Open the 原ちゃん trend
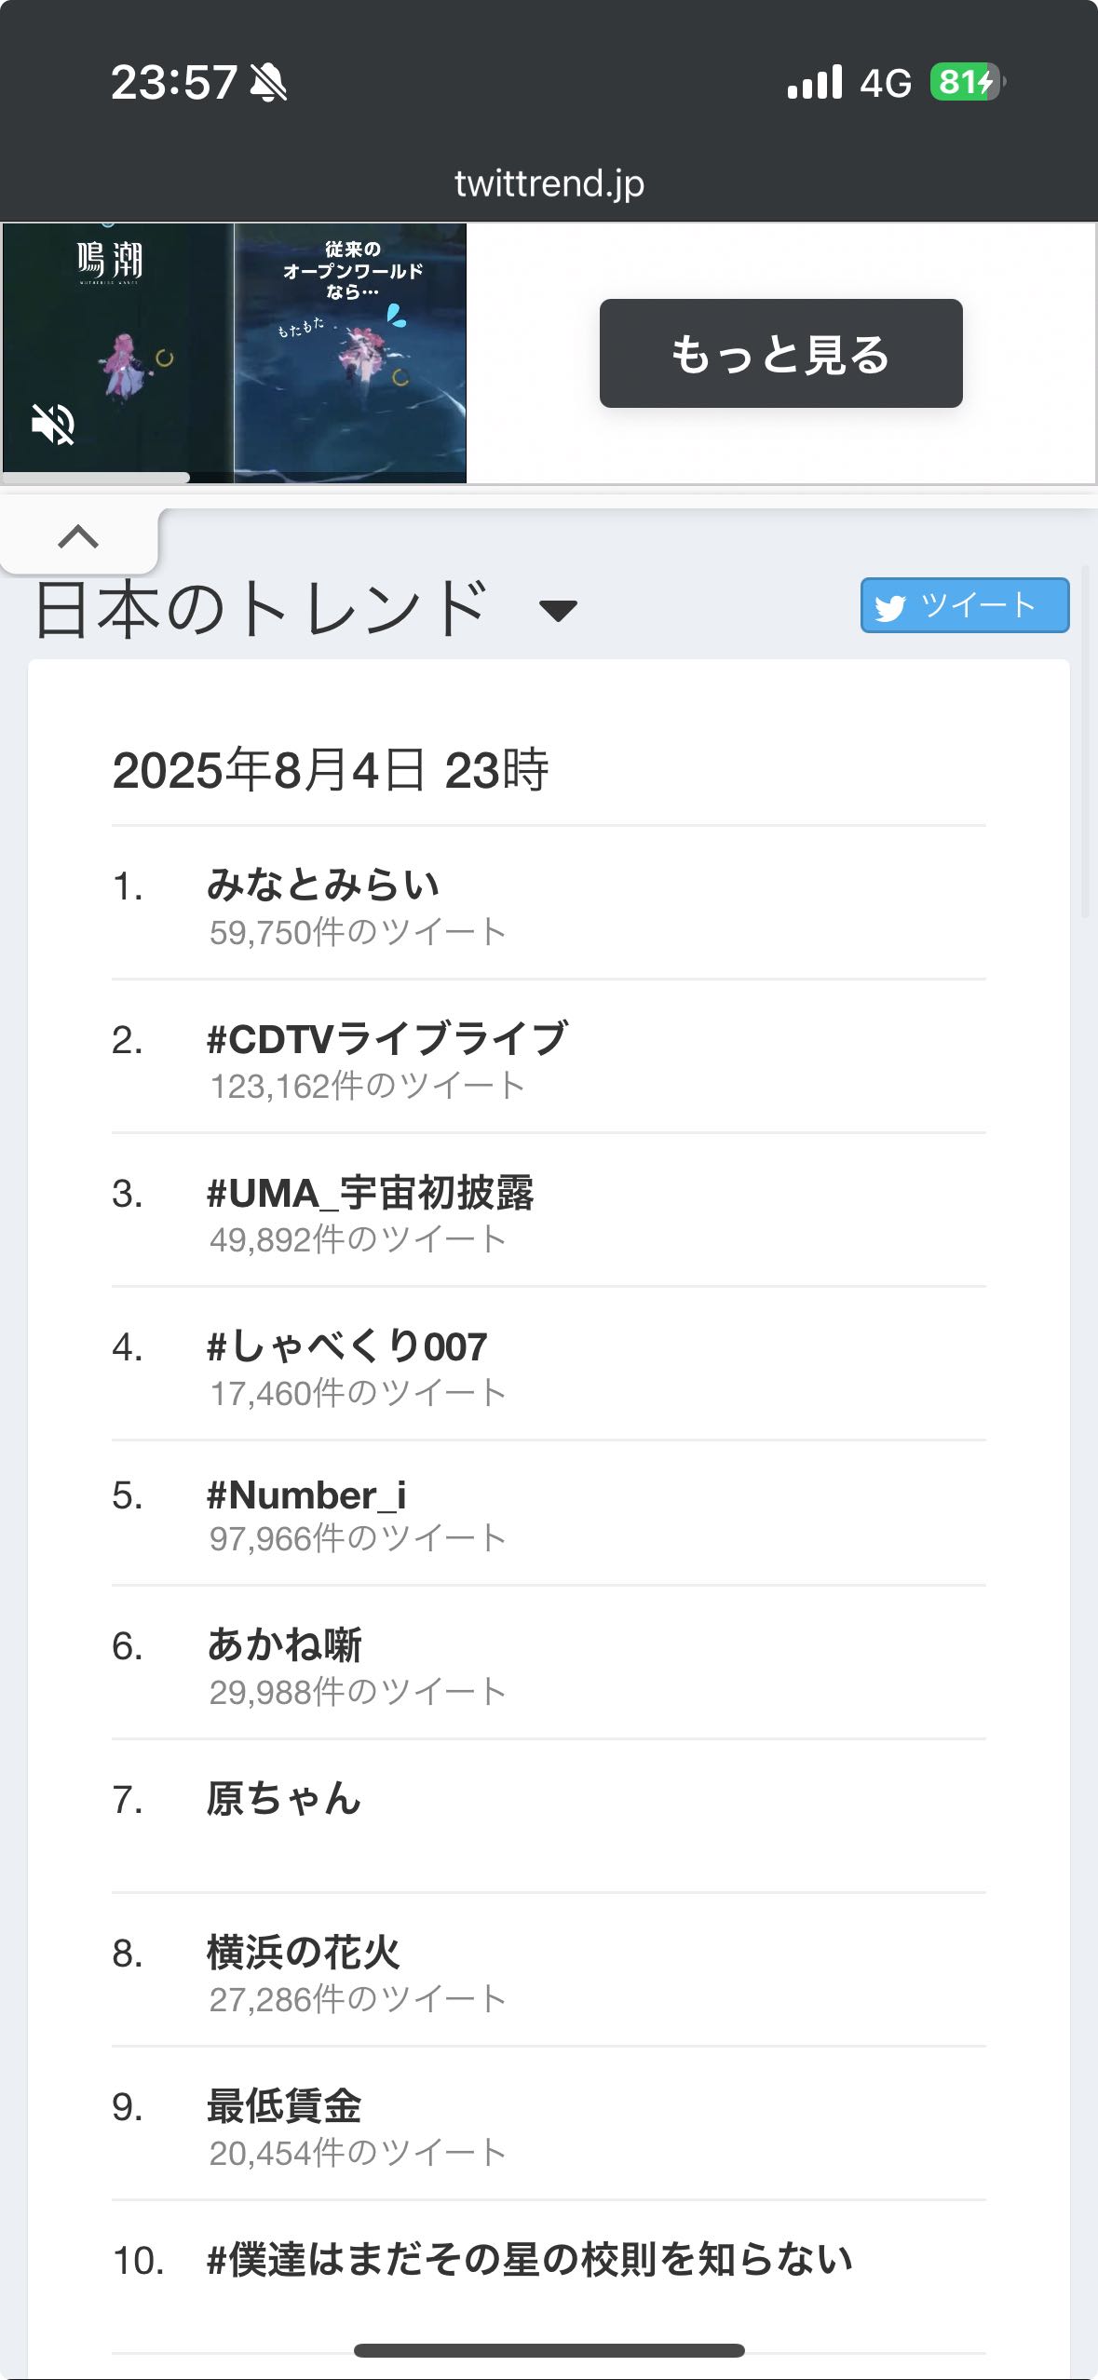 pos(283,1799)
